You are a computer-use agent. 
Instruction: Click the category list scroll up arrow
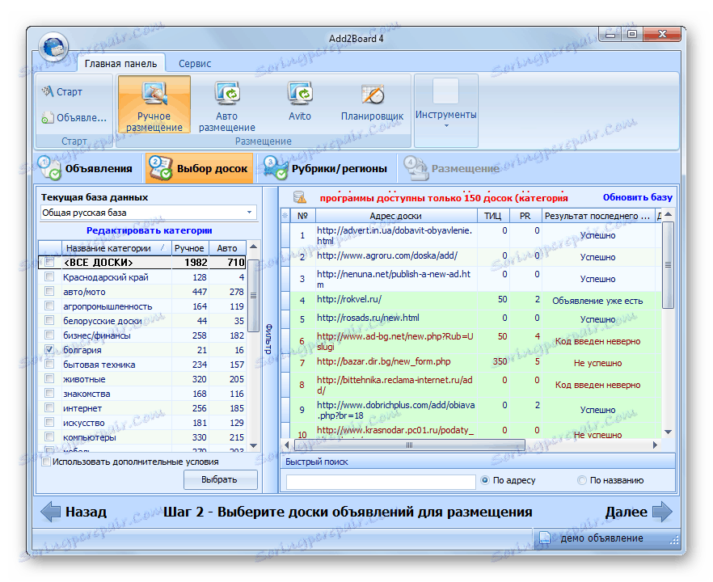(254, 247)
